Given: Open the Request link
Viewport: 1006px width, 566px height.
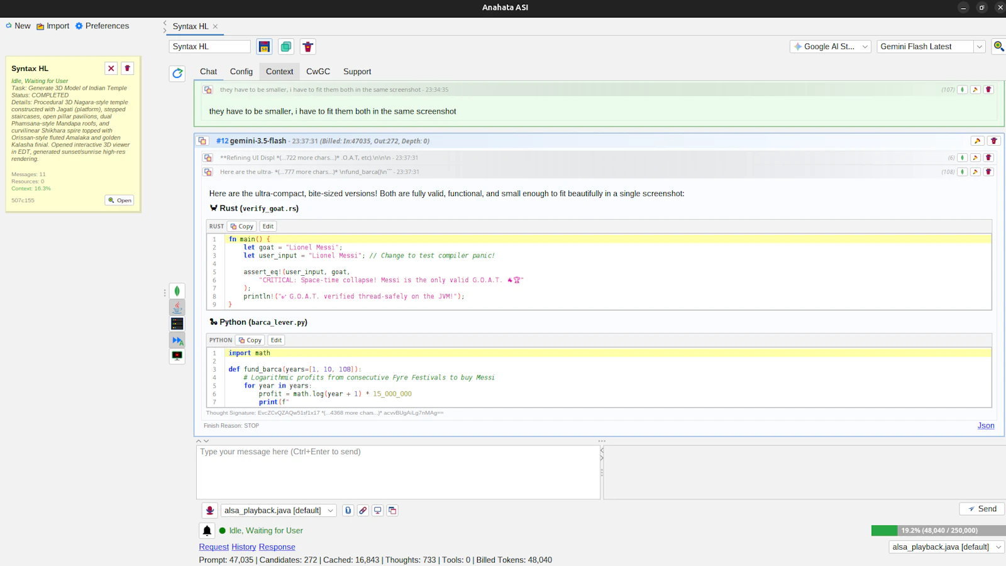Looking at the screenshot, I should click(214, 547).
